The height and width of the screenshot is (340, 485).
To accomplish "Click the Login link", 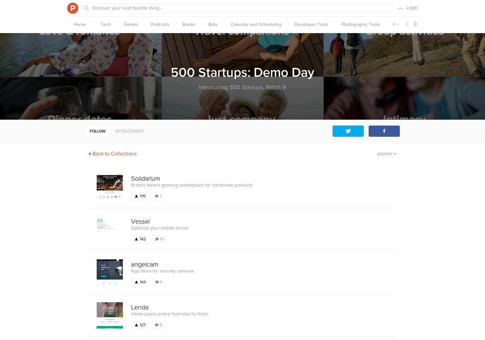I will [412, 8].
